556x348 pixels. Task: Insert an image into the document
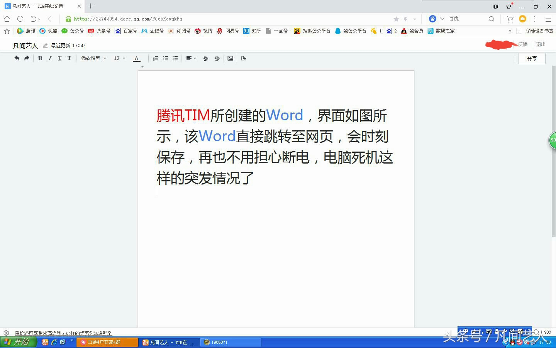(231, 58)
